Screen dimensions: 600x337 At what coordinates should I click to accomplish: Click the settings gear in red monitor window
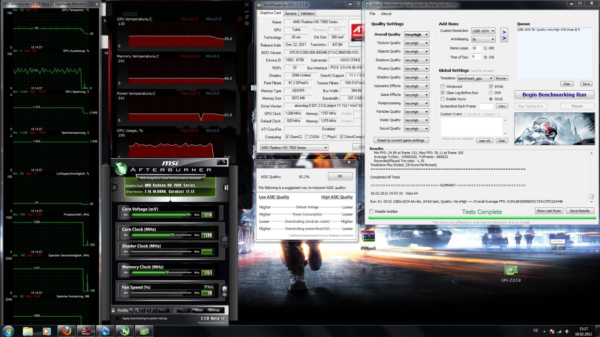point(247,23)
